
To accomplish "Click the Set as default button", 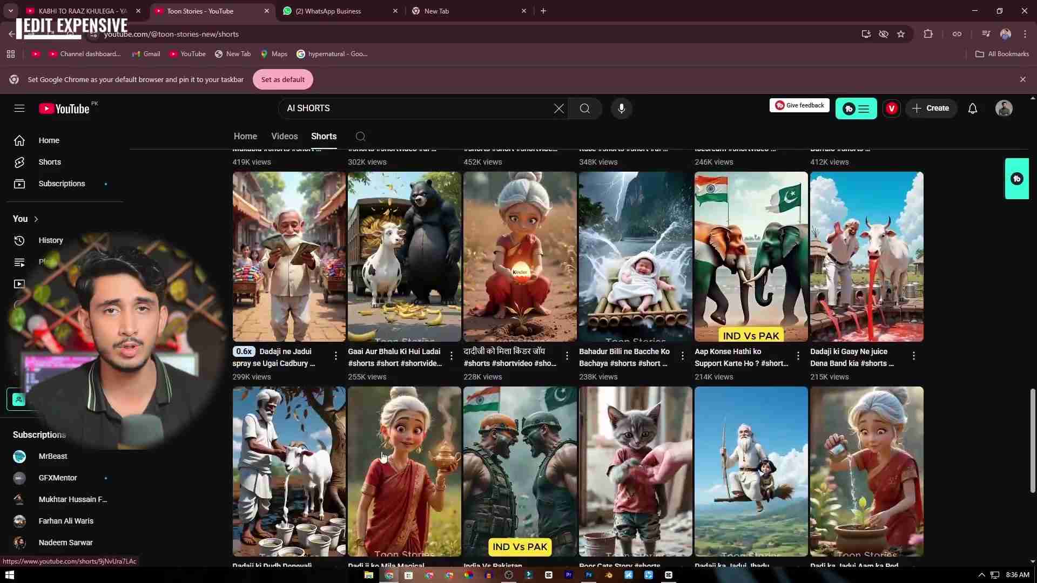I will point(282,79).
